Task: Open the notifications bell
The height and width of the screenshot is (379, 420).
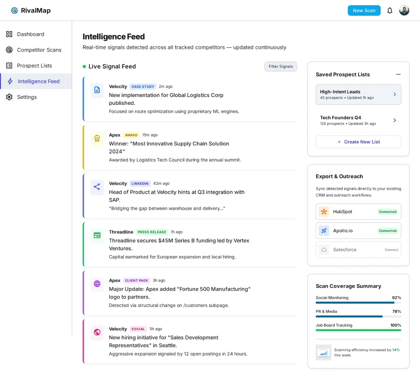Action: point(390,10)
